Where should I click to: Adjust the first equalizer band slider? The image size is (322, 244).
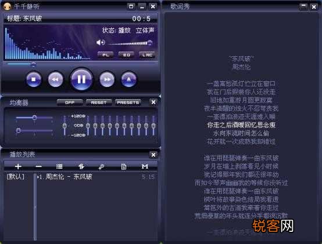tap(88, 126)
